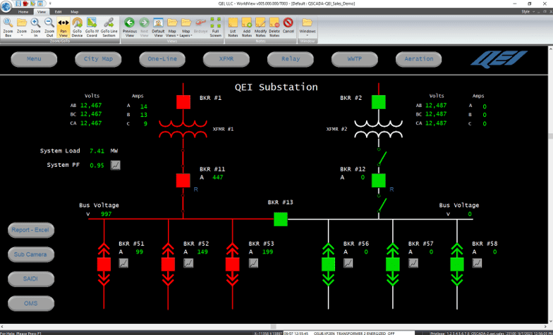Open the Windows dropdown
The image size is (553, 335).
click(308, 27)
